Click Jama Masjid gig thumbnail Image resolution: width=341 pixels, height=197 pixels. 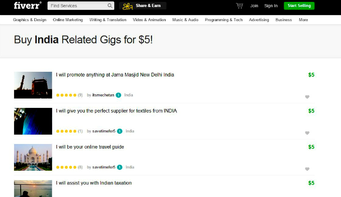(x=33, y=85)
